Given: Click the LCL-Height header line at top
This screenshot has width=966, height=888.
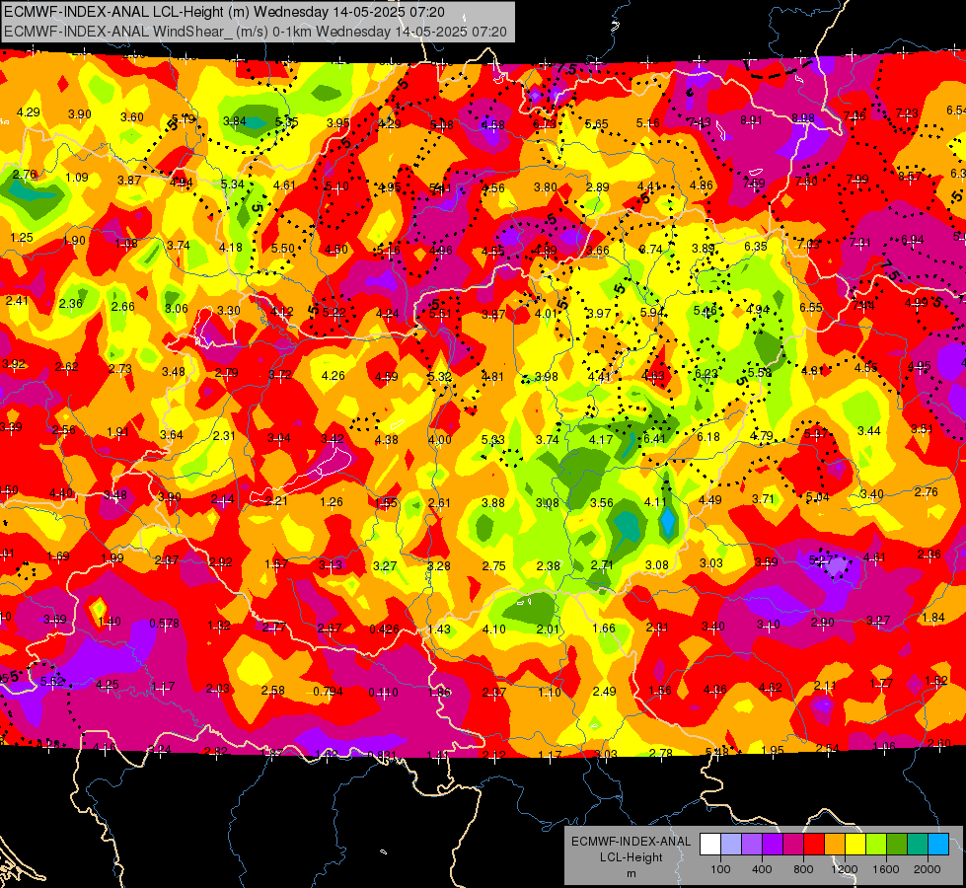Looking at the screenshot, I should 224,12.
